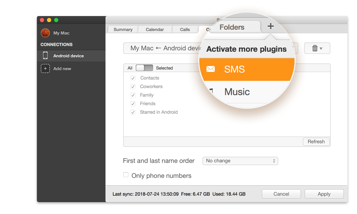Screen dimensions: 357x214
Task: Click the Coworkers group label
Action: [x=151, y=86]
